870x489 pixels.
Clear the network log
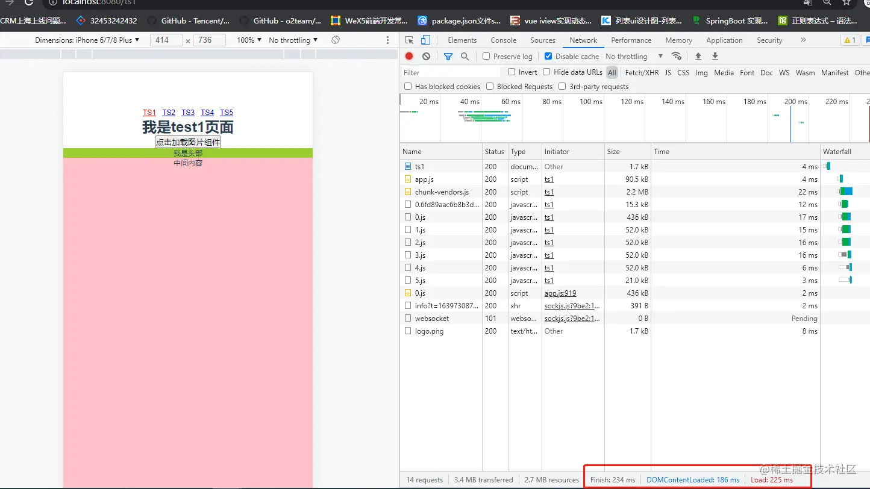(x=426, y=56)
